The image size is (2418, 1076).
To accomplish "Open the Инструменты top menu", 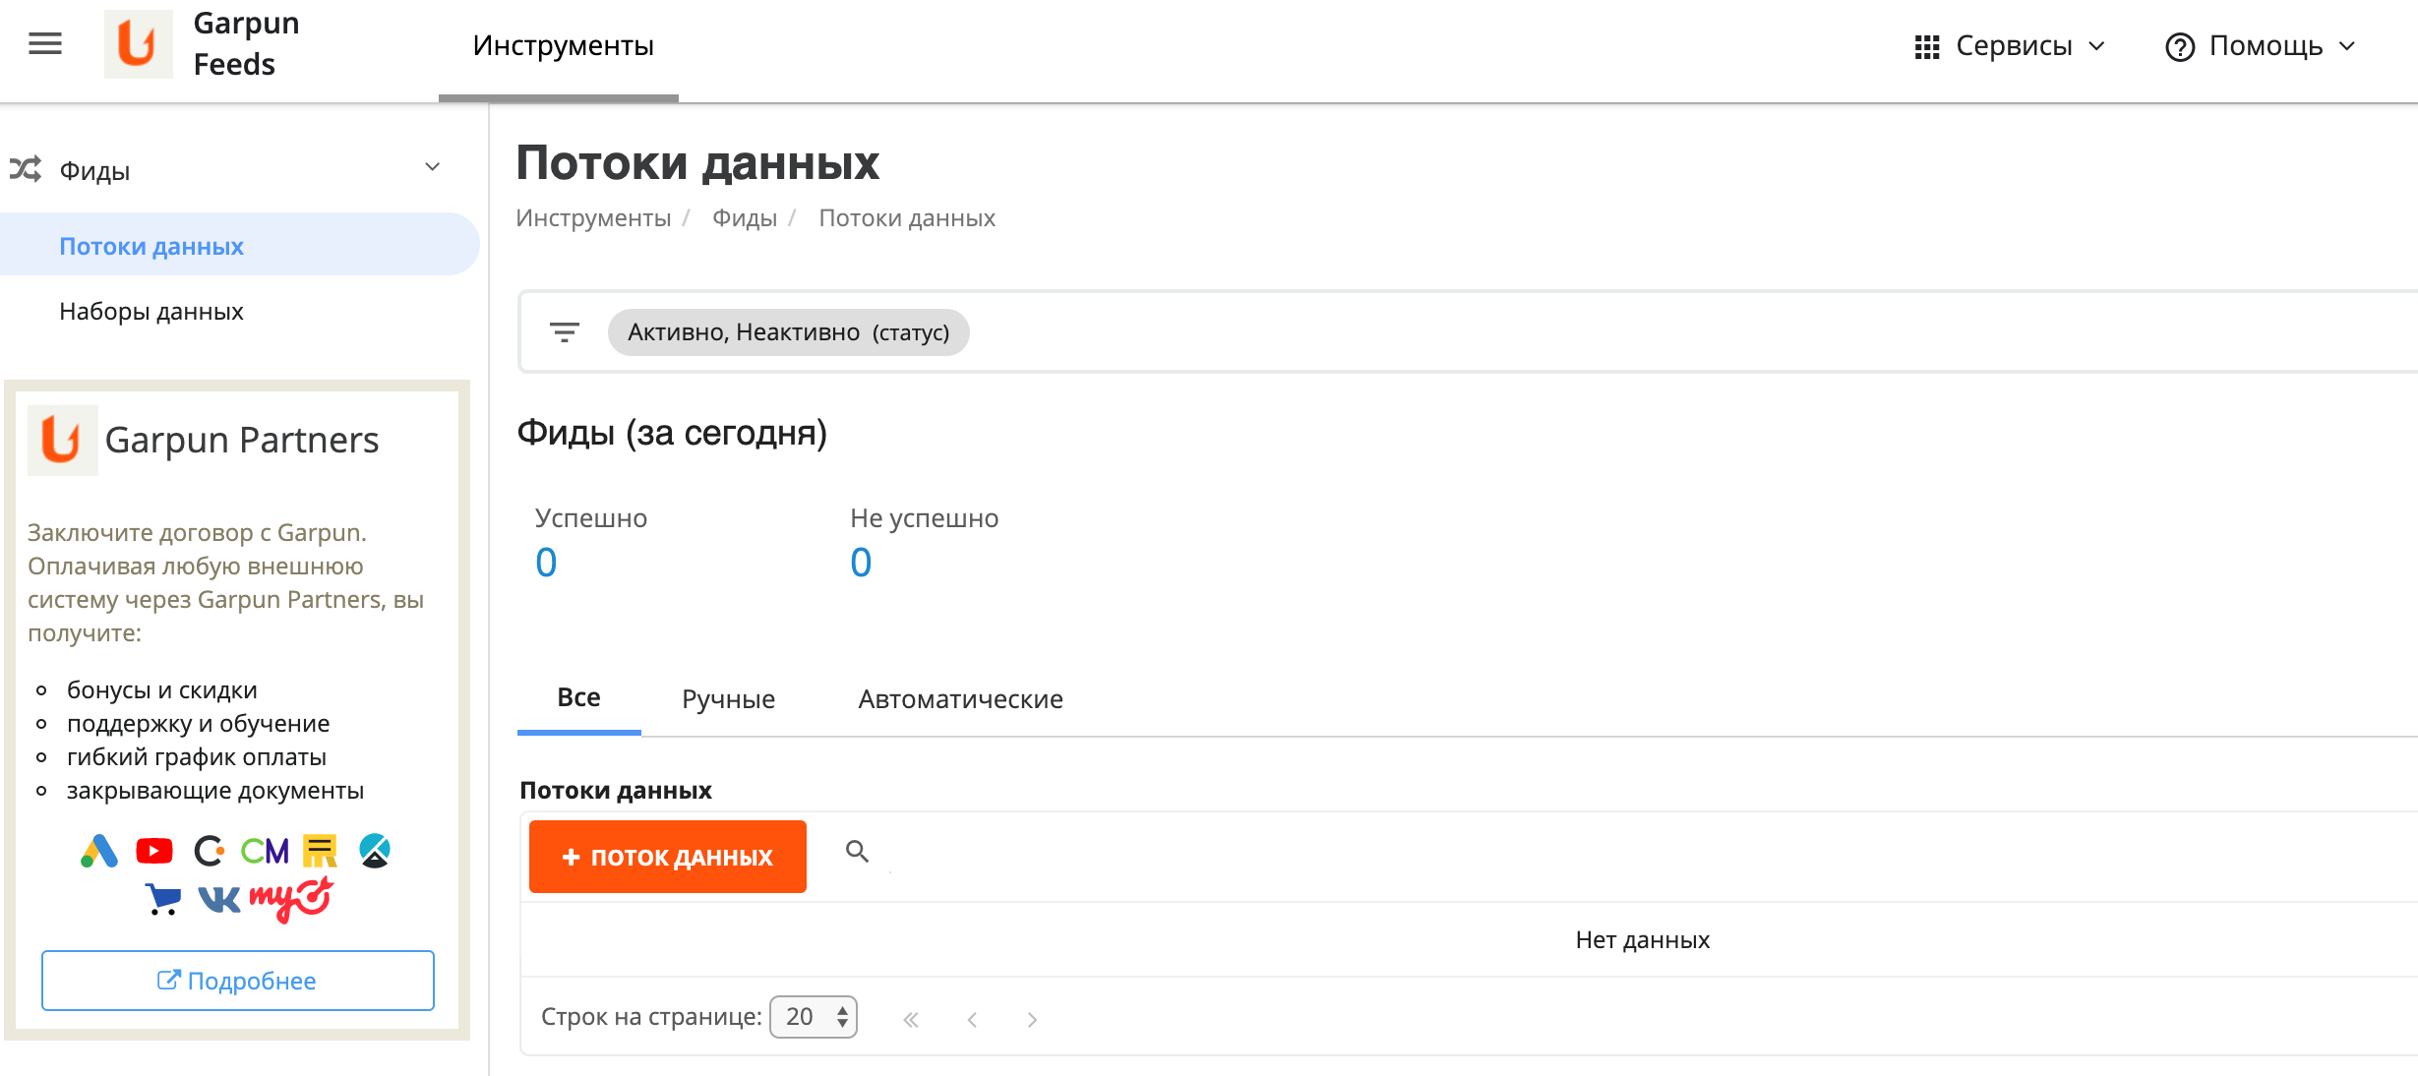I will pyautogui.click(x=563, y=46).
